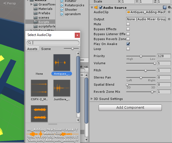Viewport: 172px width, 143px height.
Task: Select the JustGore_ audio clip thumbnail
Action: click(62, 88)
